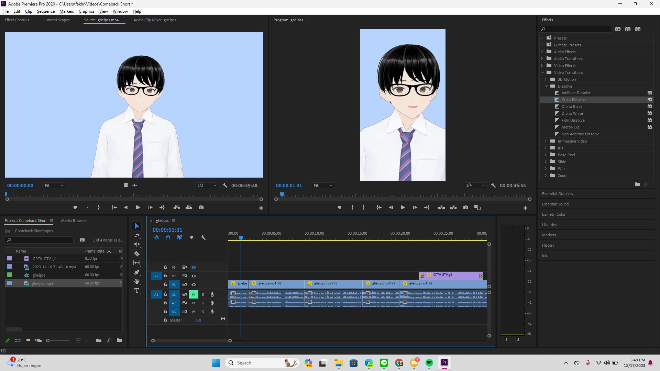Screen dimensions: 660x371
Task: Select the Selection tool arrow
Action: [x=137, y=226]
